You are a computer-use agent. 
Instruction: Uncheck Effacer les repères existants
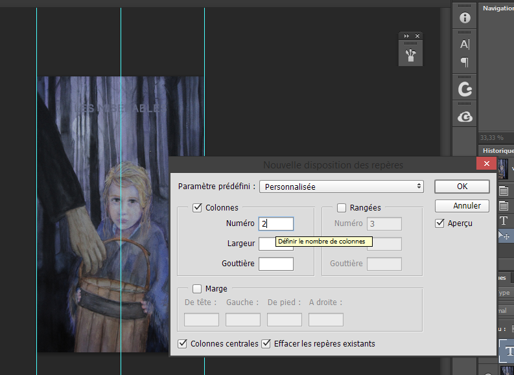pos(266,344)
